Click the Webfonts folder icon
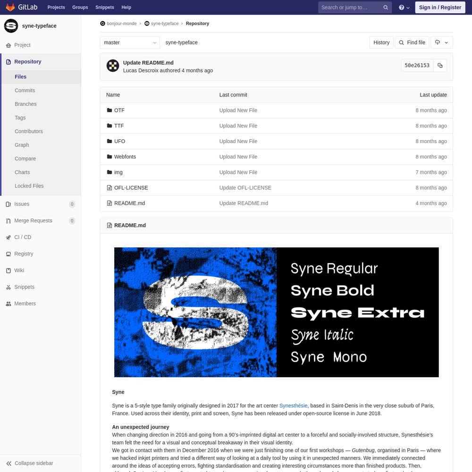The height and width of the screenshot is (472, 472). tap(110, 157)
